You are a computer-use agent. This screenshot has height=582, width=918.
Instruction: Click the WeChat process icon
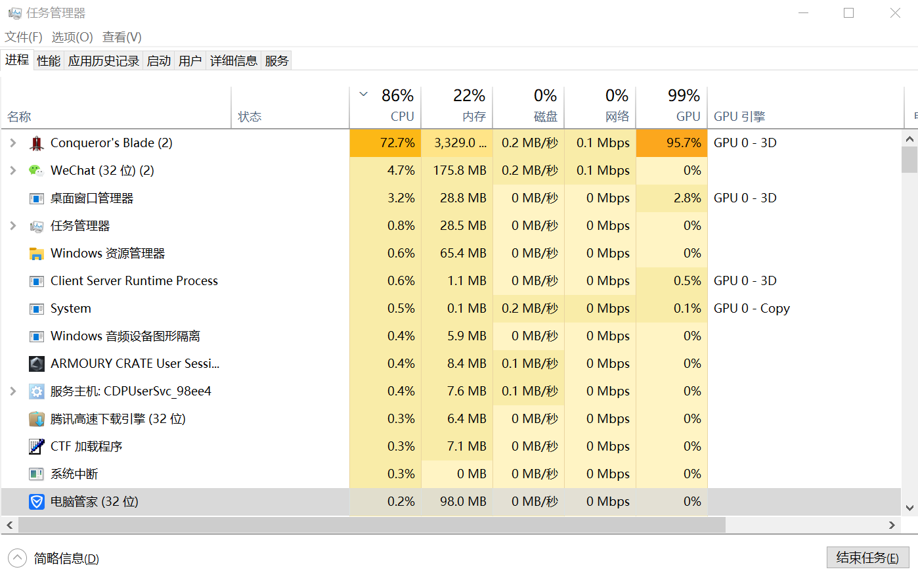[37, 171]
